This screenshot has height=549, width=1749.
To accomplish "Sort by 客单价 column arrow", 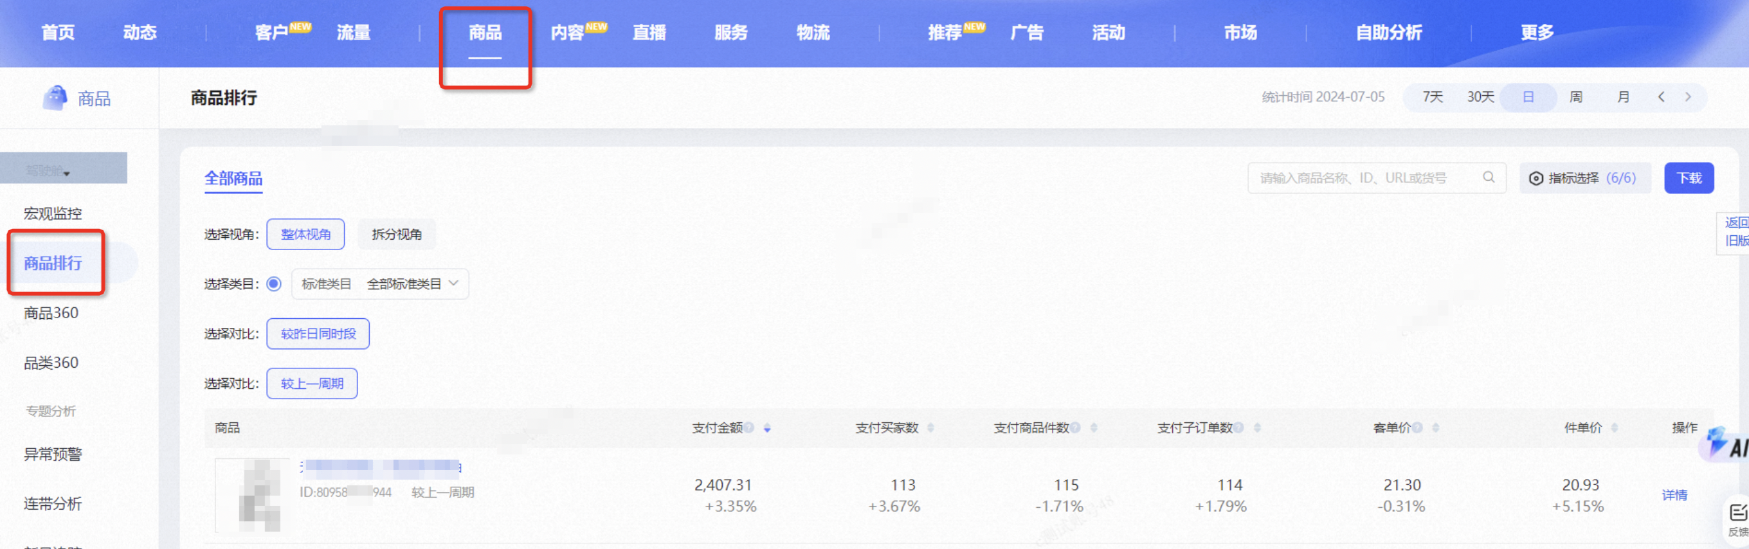I will [x=1435, y=428].
